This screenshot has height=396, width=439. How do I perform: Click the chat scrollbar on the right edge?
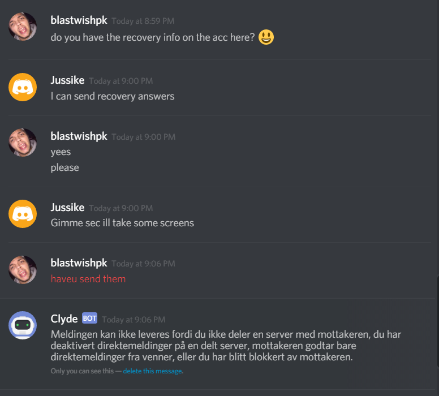click(x=437, y=321)
